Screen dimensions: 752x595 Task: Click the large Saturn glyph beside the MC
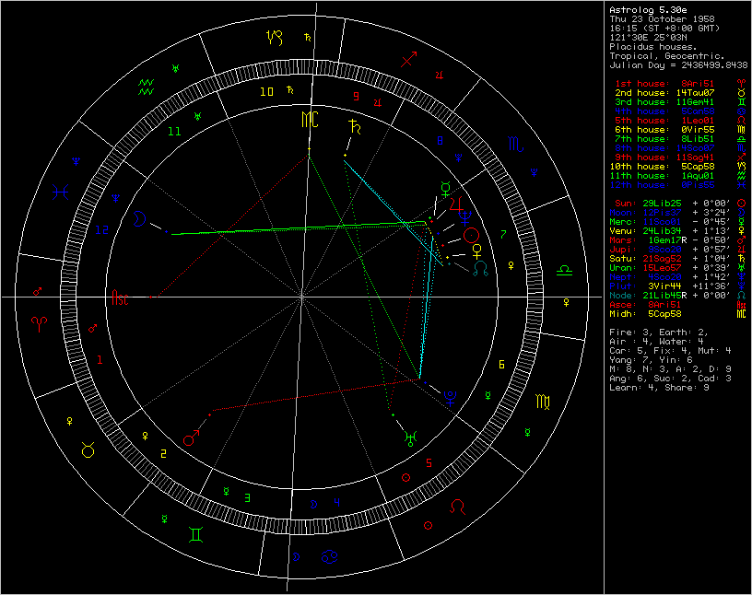click(353, 126)
